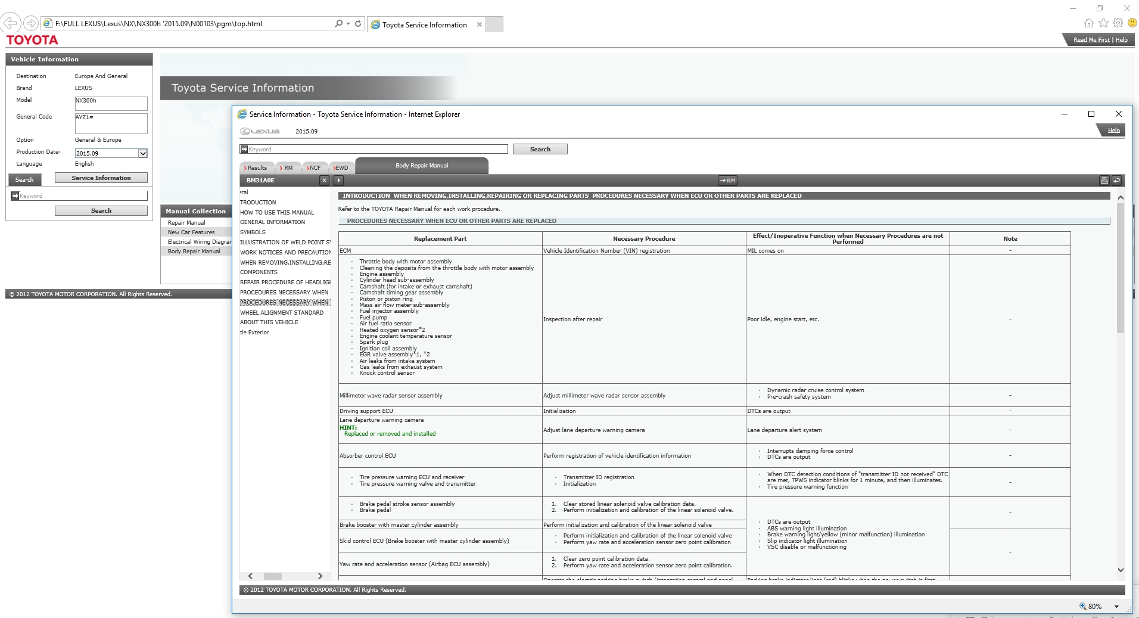The height and width of the screenshot is (618, 1139).
Task: Click 'Driving support ECU' table cell
Action: click(x=440, y=411)
